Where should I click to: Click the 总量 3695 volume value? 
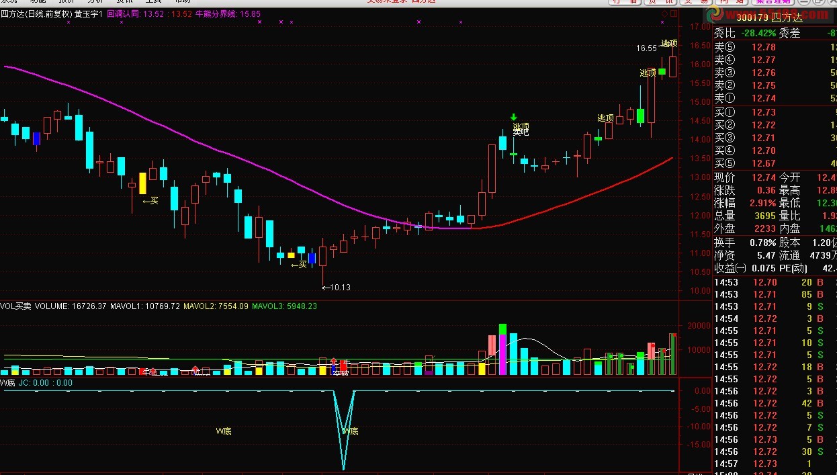point(766,216)
